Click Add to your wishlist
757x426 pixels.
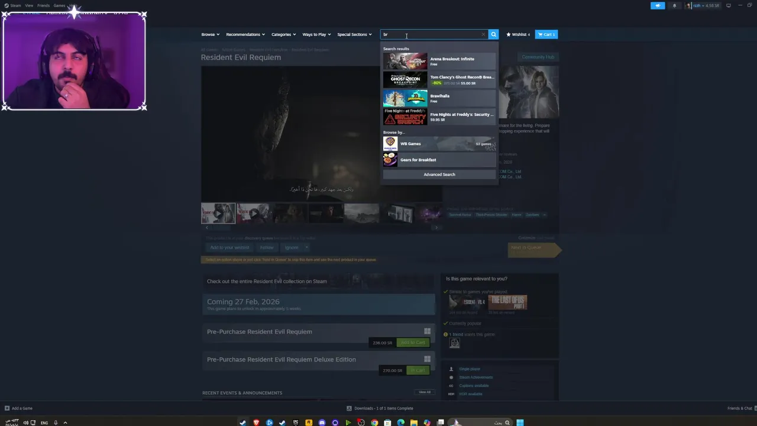click(x=230, y=247)
